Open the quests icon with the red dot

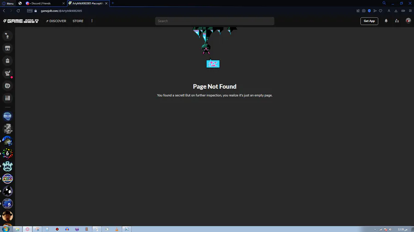[x=7, y=73]
